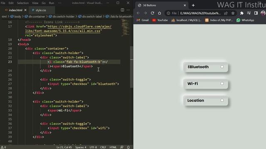Toggle the Bluetooth checkbox
Screen dimensions: 266x149
tap(222, 67)
